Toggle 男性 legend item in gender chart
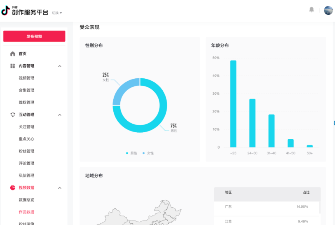The image size is (335, 225). click(x=131, y=153)
